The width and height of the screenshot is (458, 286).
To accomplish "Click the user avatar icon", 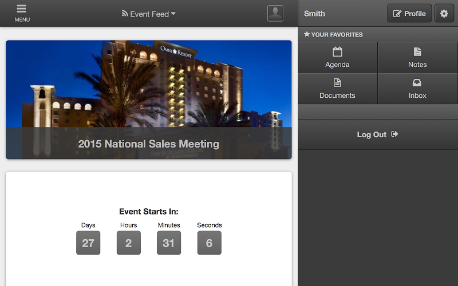I will coord(275,14).
